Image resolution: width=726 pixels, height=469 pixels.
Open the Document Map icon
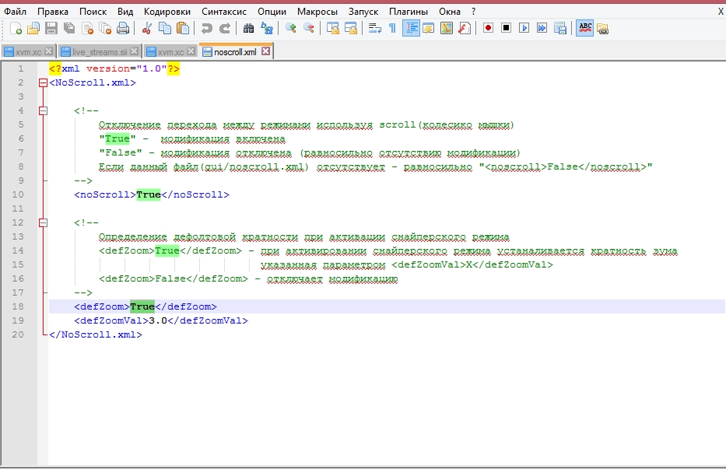tap(447, 29)
